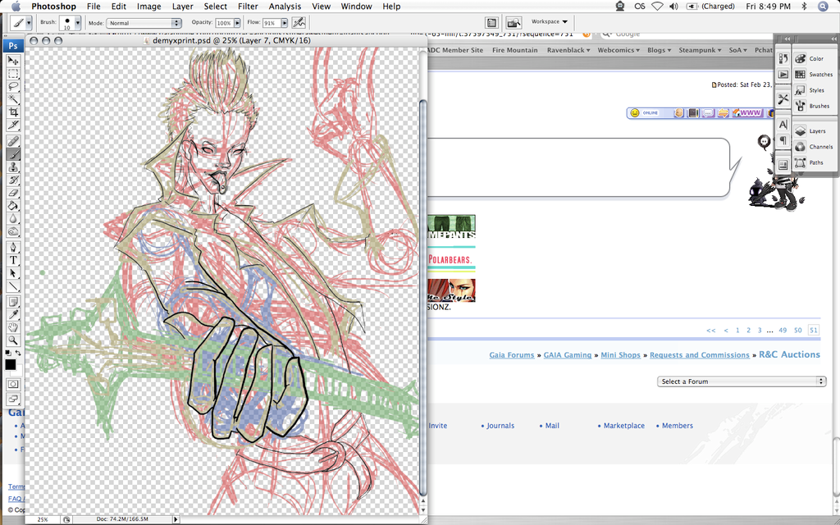Open the Character panel icon
Viewport: 840px width, 525px height.
(783, 125)
